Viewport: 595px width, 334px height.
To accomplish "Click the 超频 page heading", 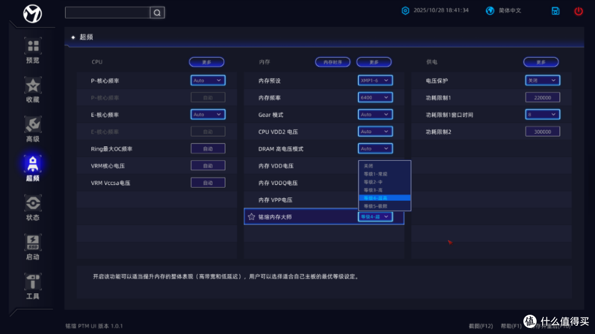I will tap(86, 37).
